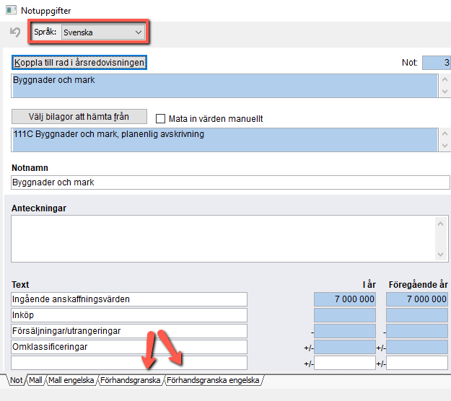This screenshot has width=451, height=401.
Task: Click the Inköp text field
Action: point(129,315)
